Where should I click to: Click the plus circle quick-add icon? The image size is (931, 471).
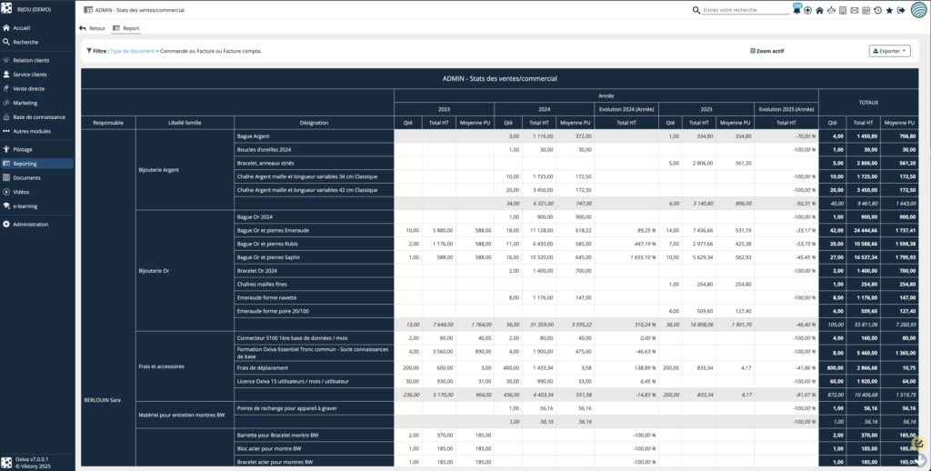click(x=808, y=10)
